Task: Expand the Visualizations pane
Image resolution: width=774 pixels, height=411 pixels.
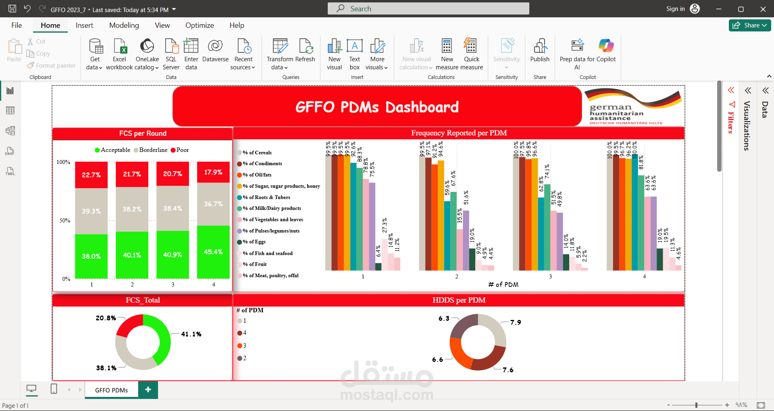Action: pyautogui.click(x=748, y=90)
